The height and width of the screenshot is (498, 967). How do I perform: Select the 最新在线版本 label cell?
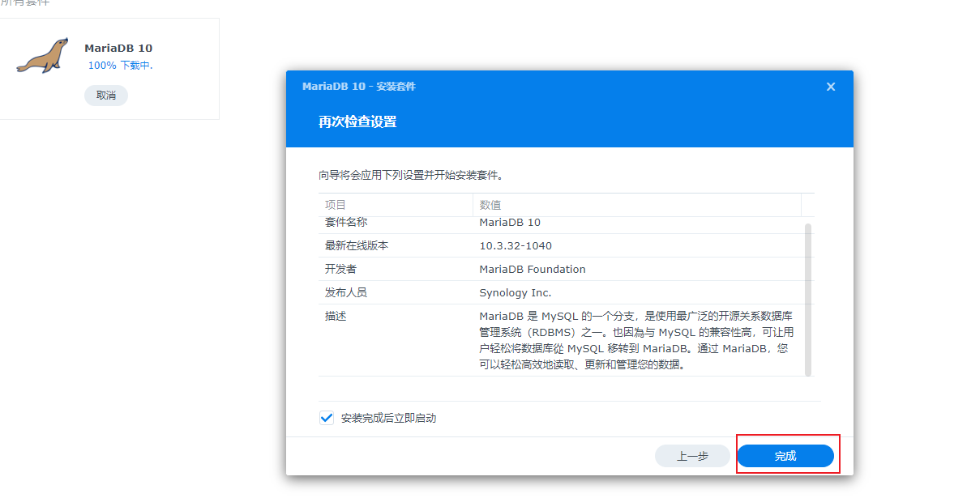tap(357, 245)
